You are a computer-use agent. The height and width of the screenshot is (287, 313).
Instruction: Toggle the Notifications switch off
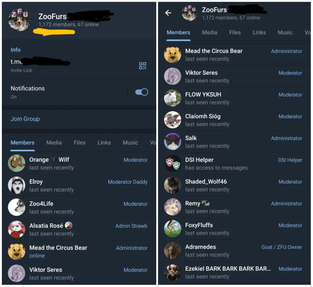pos(141,92)
